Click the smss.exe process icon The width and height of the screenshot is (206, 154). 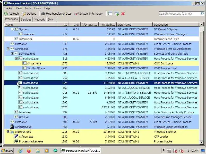pos(20,34)
